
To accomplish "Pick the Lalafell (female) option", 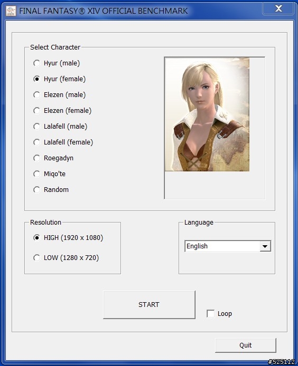I will pyautogui.click(x=63, y=142).
